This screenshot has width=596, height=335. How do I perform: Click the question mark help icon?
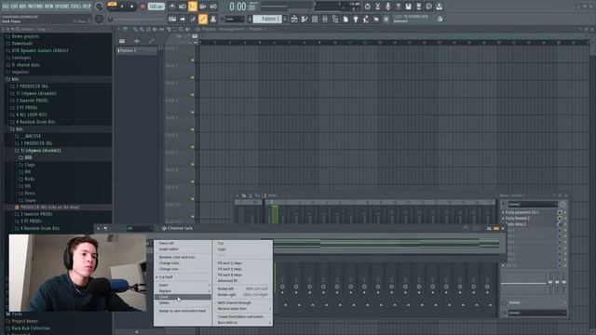point(398,7)
